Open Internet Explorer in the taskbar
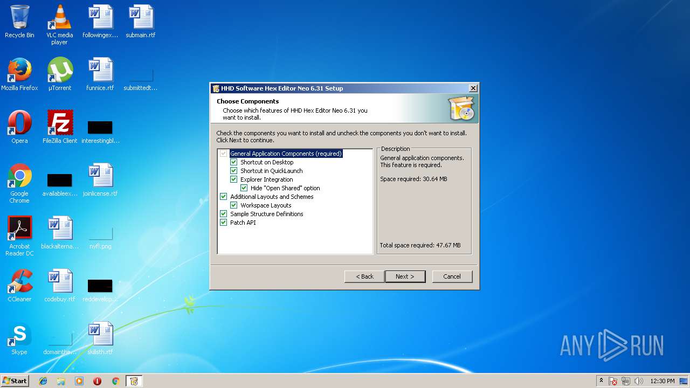 pyautogui.click(x=43, y=381)
